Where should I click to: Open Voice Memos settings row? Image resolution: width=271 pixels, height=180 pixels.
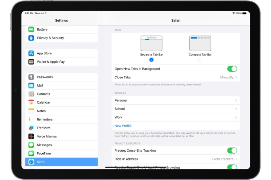click(62, 136)
